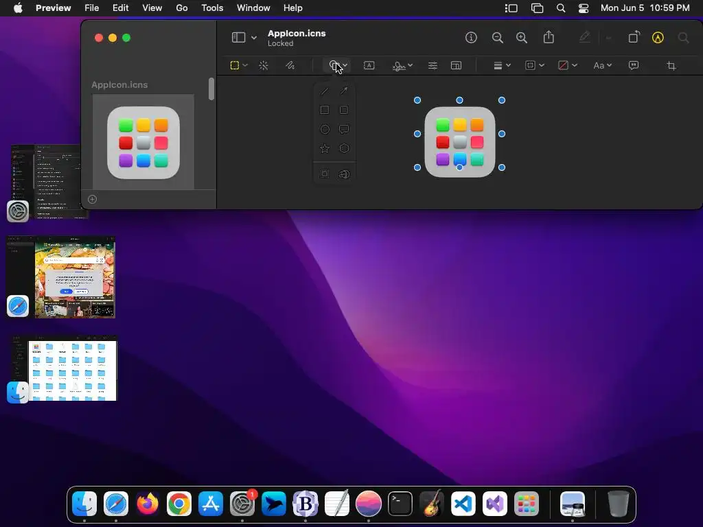Click the Search icon in Preview toolbar

683,38
